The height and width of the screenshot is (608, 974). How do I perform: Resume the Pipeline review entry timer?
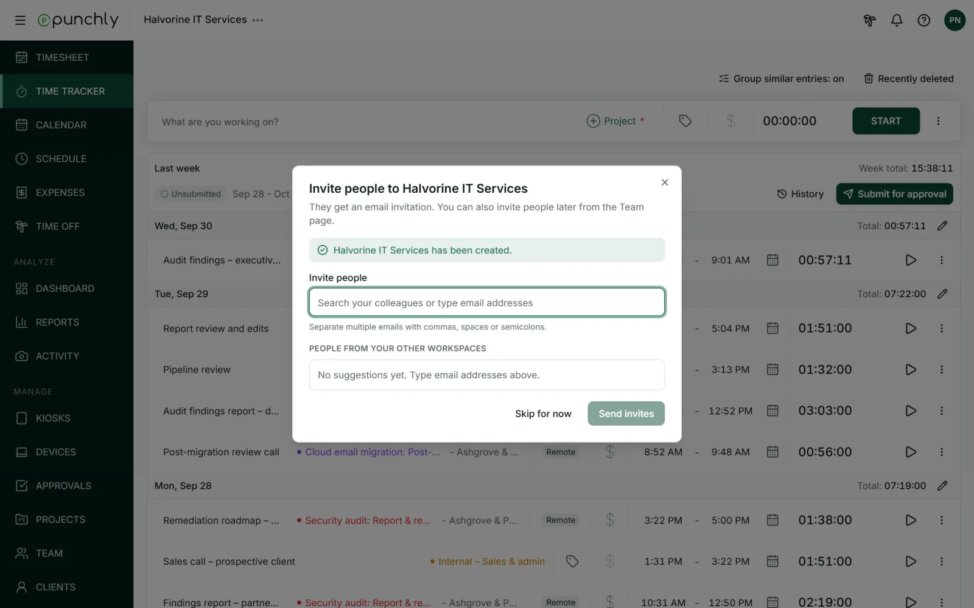coord(911,370)
